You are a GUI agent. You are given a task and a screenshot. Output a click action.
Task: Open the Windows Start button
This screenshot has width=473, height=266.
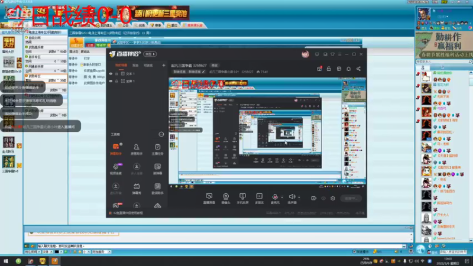click(6, 261)
